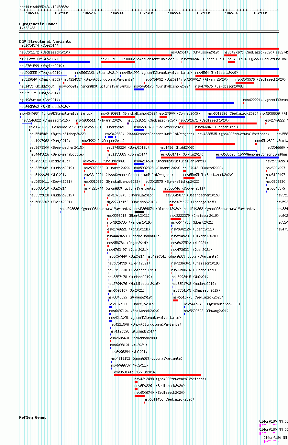Select esv27042 (Conrad2009) label
Viewport: 288px width, 445px height.
click(203, 168)
